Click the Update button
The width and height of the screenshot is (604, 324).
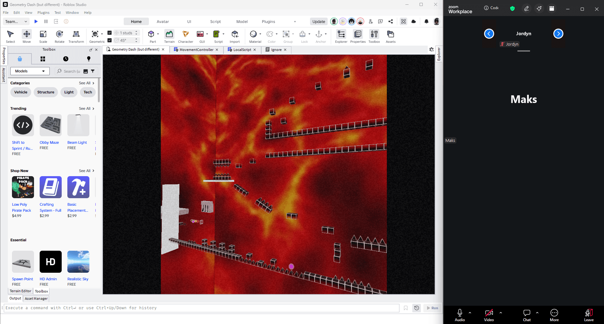click(x=319, y=21)
